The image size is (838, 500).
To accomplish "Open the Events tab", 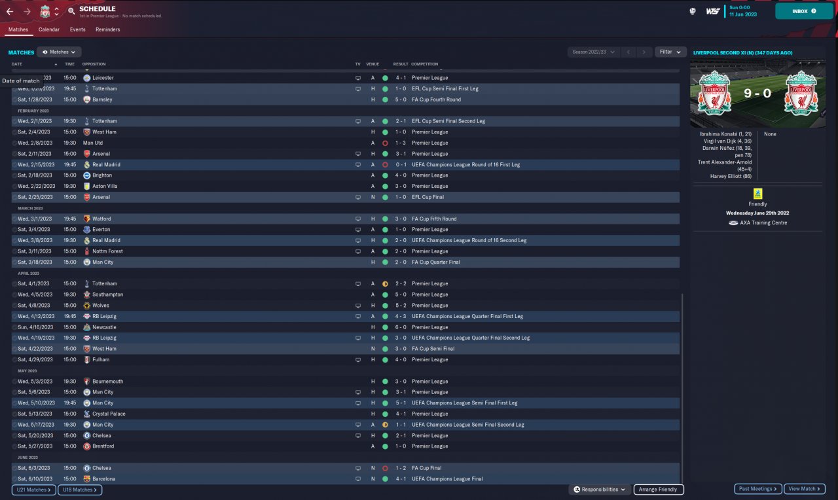I will click(x=78, y=29).
